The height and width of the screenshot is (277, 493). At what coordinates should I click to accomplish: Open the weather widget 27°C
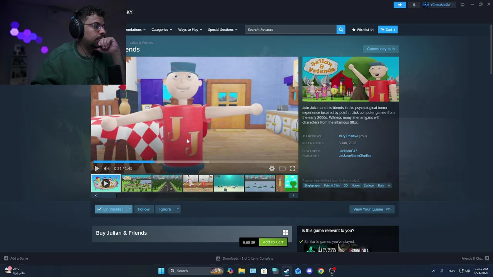[15, 271]
